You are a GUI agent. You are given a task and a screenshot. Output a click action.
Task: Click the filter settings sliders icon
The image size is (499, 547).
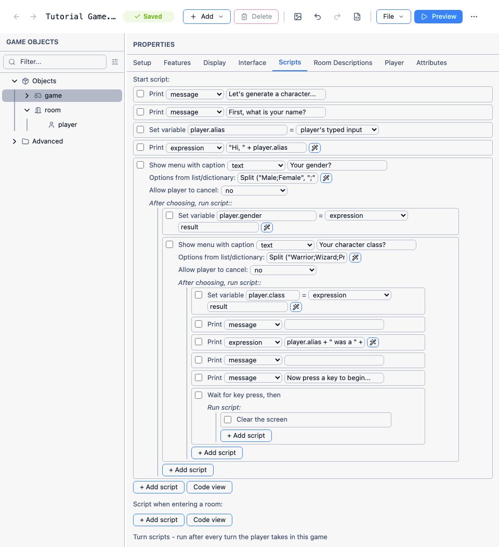point(115,62)
